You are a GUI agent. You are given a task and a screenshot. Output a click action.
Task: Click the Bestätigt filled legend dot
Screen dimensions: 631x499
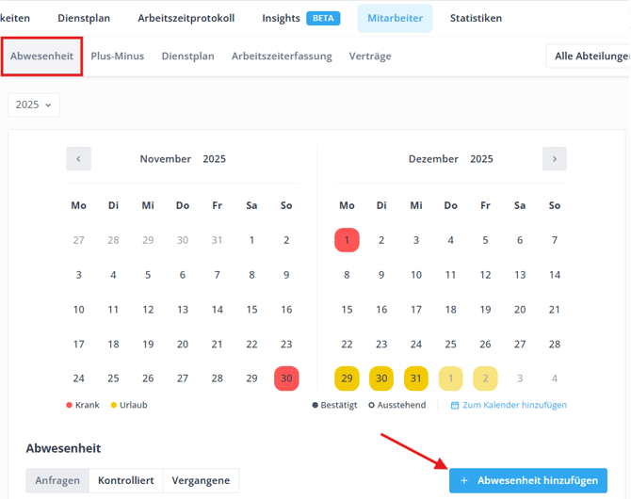pos(315,406)
